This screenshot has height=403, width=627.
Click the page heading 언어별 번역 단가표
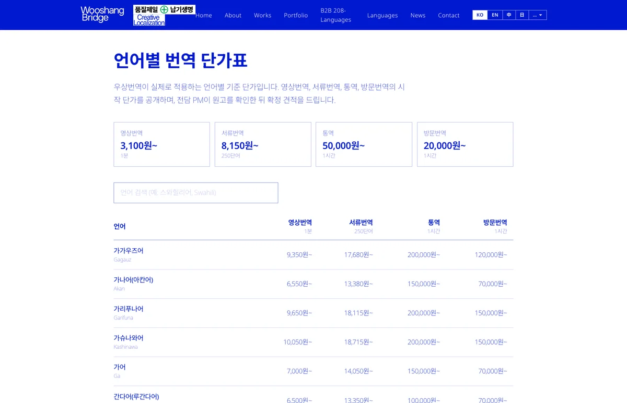[x=180, y=61]
